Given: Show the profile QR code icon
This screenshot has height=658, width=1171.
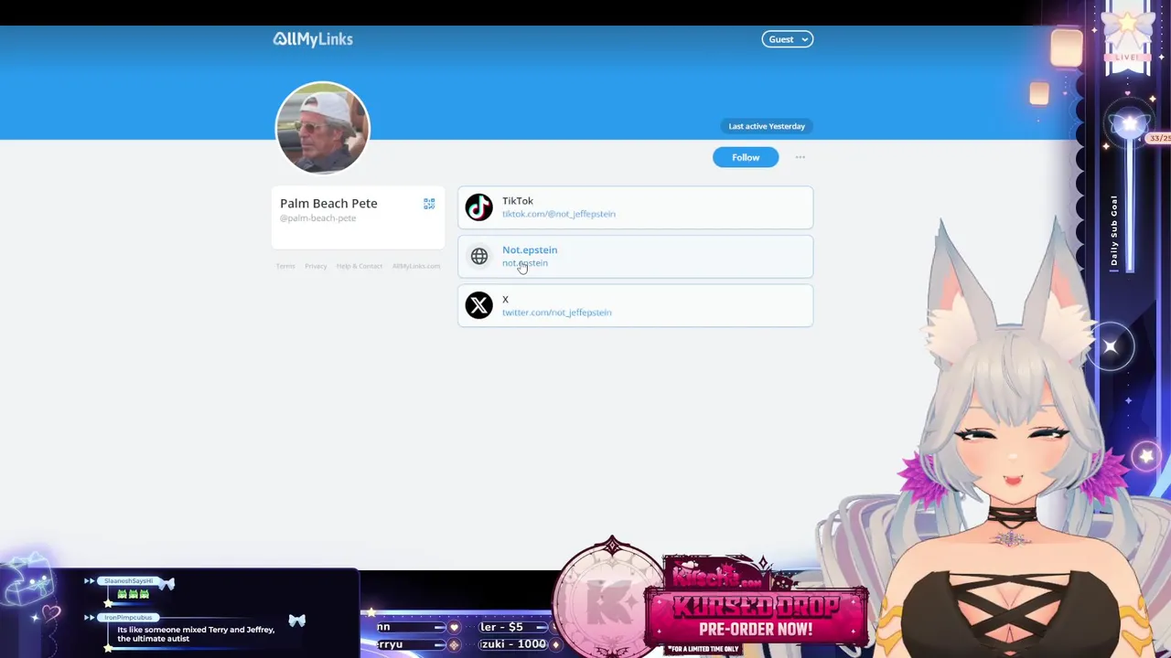Looking at the screenshot, I should (x=429, y=204).
